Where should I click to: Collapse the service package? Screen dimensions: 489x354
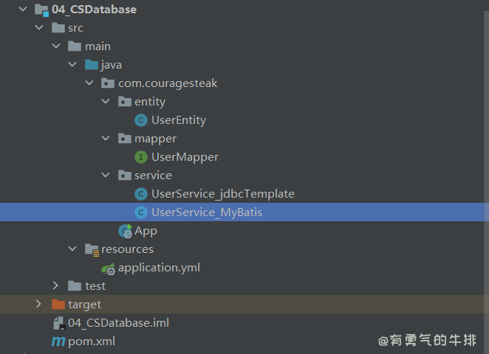coord(106,176)
